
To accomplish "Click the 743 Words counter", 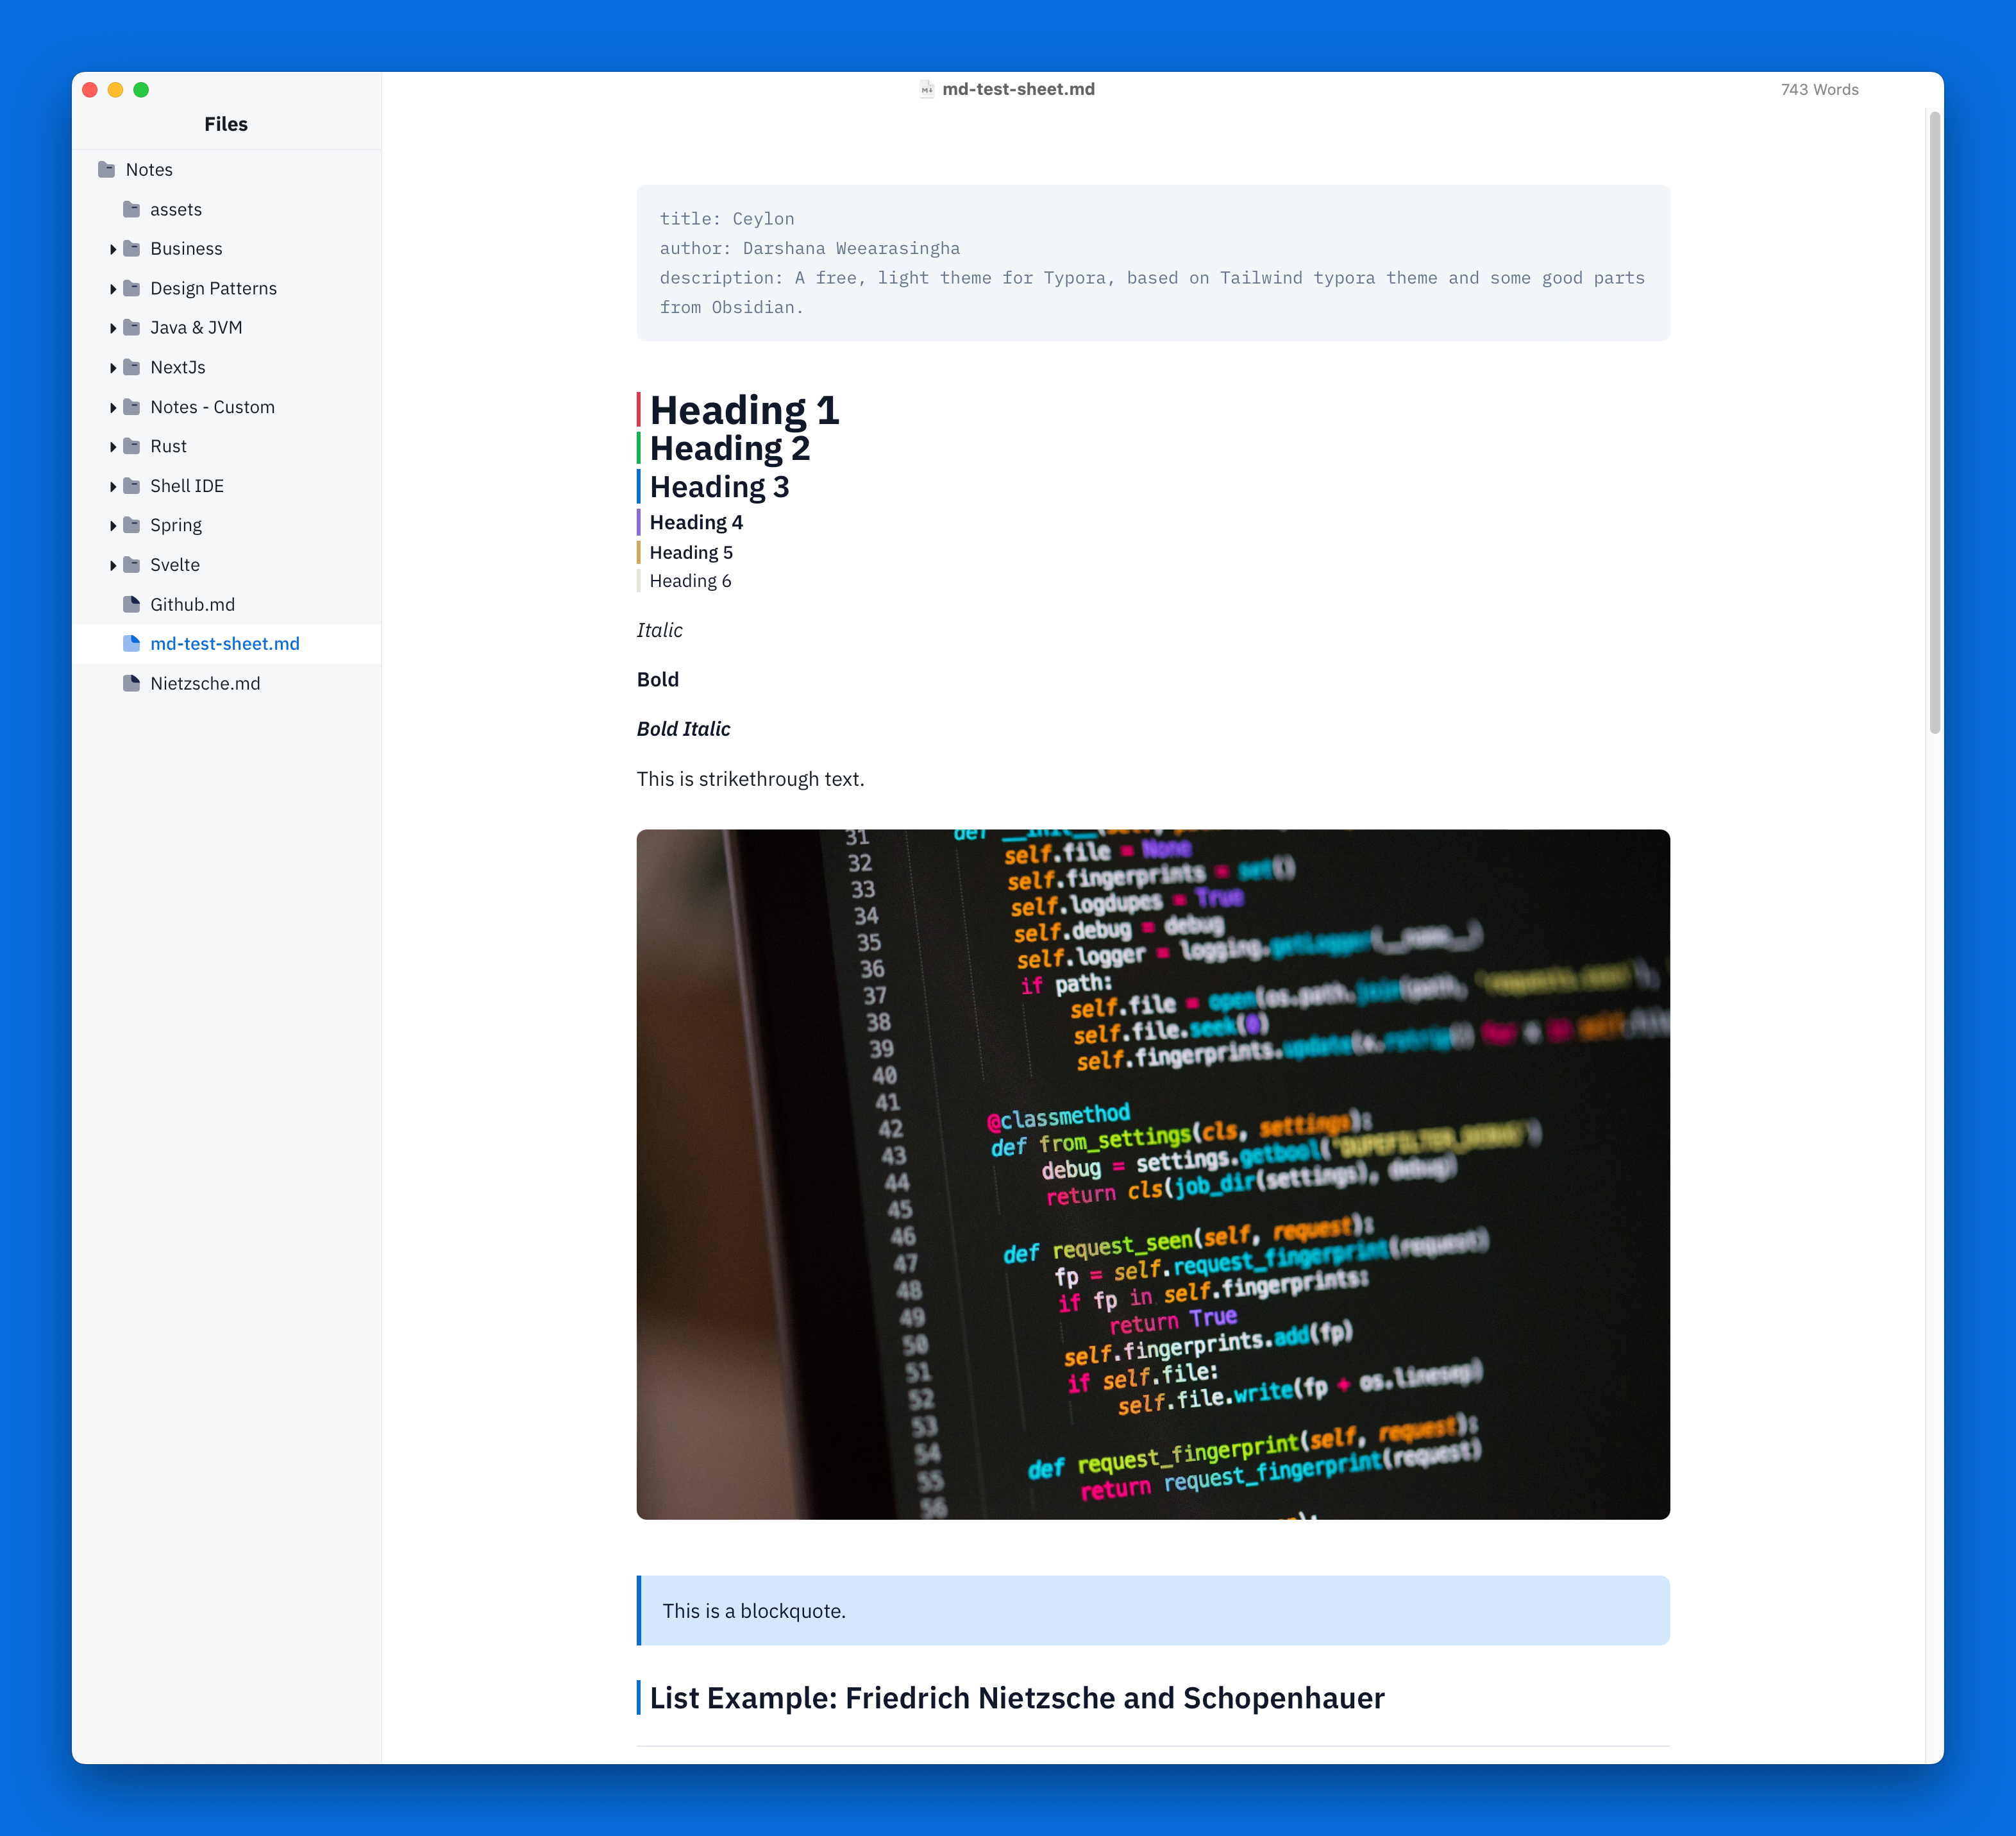I will (1819, 89).
